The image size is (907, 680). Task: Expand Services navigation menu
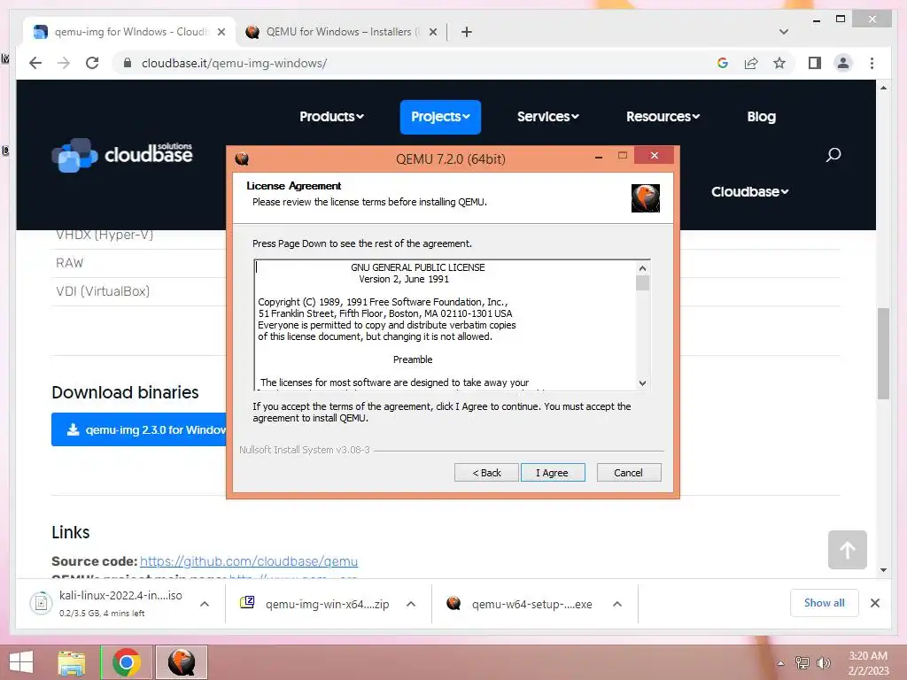[x=547, y=117]
